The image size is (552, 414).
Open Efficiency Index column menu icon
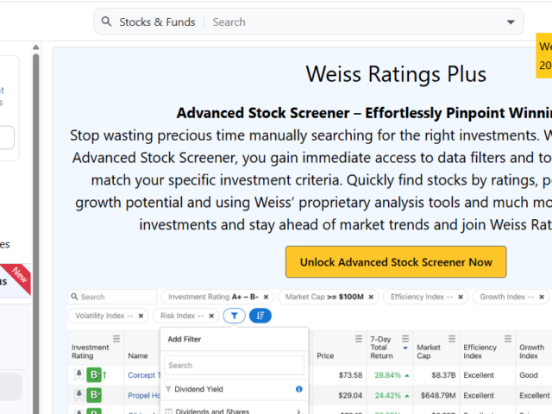click(508, 339)
